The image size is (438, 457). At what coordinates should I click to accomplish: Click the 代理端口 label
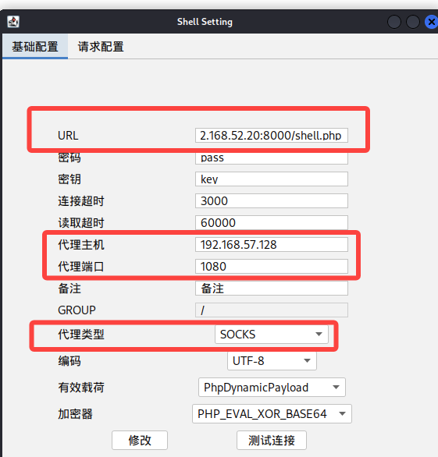click(x=81, y=267)
